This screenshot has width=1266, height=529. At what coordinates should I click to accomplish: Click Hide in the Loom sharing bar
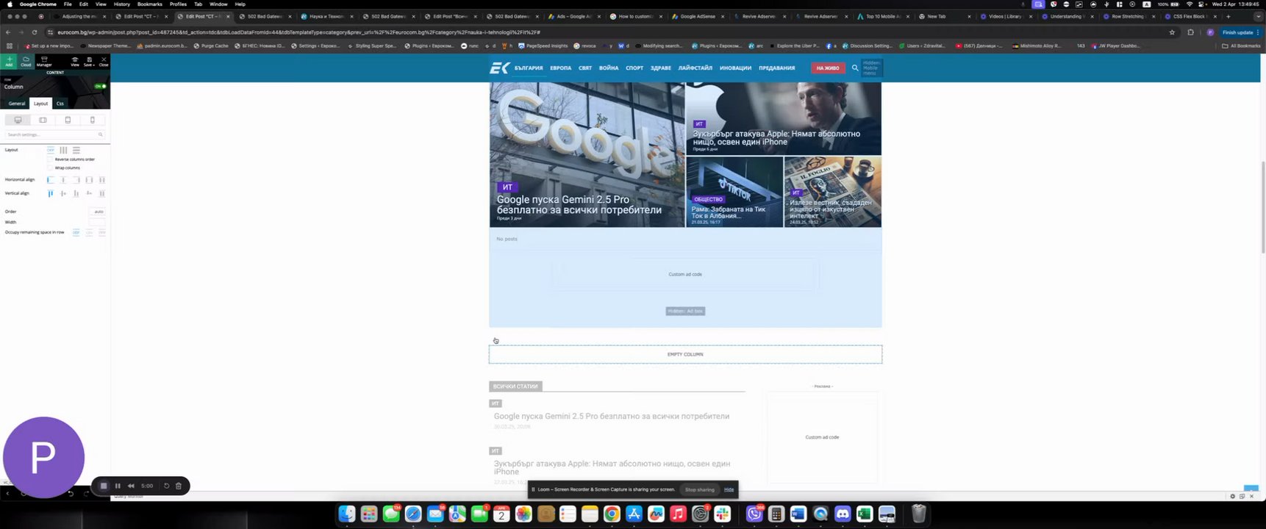(x=729, y=490)
